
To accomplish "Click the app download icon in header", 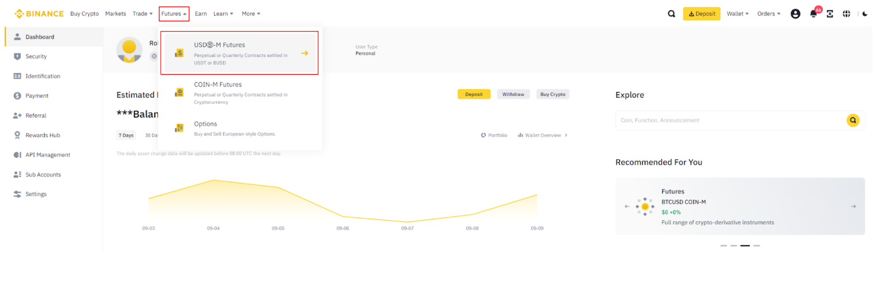I will [x=830, y=14].
